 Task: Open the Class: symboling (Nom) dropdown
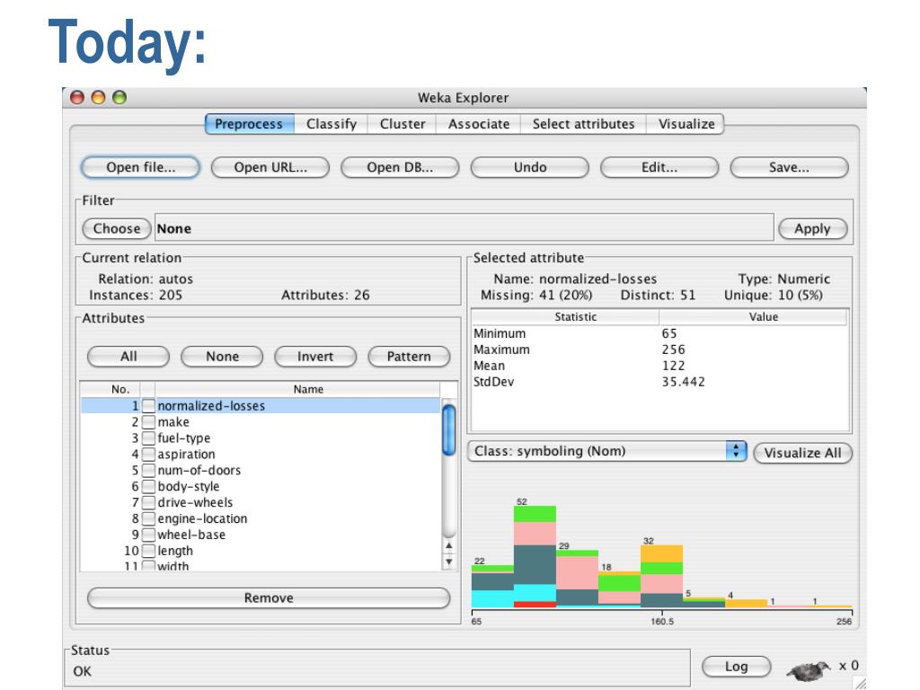click(607, 451)
